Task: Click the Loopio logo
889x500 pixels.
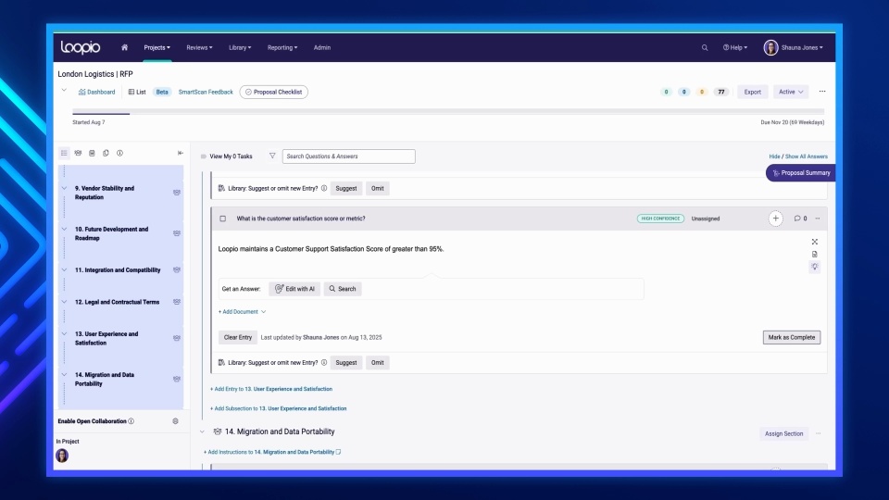Action: tap(81, 47)
